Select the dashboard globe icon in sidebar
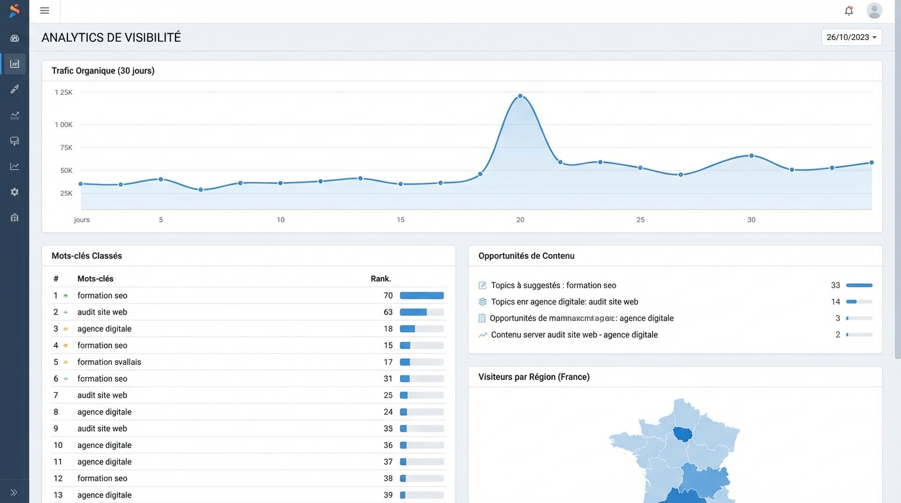The height and width of the screenshot is (503, 901). pyautogui.click(x=14, y=38)
